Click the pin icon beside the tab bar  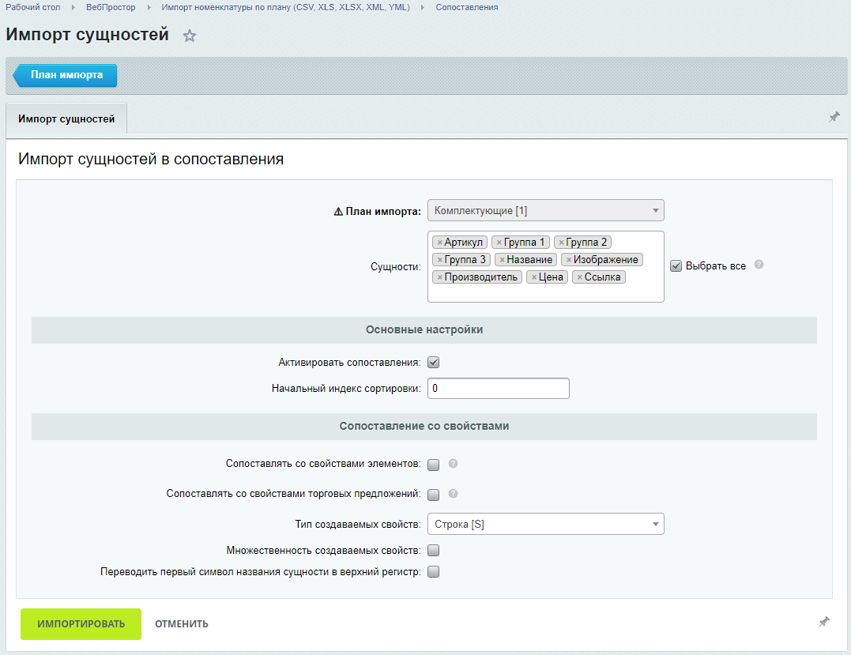pos(834,117)
